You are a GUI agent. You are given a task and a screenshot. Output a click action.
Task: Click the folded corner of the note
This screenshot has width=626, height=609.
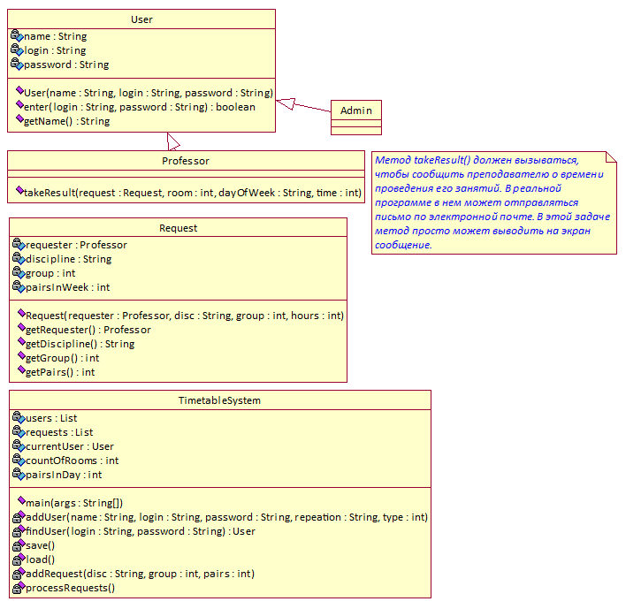click(x=611, y=156)
